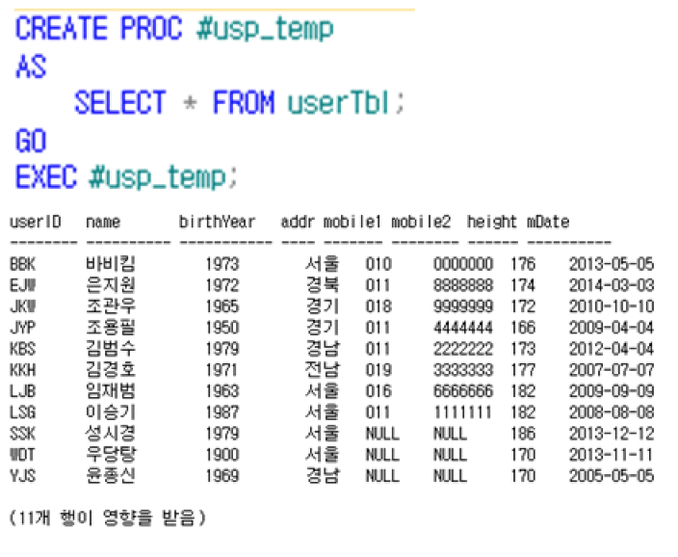Click the PROC keyword

[151, 29]
